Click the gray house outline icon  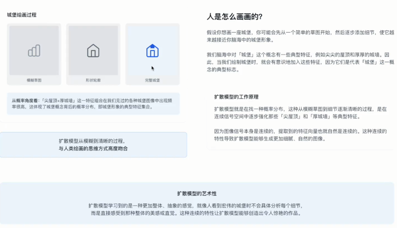[93, 51]
